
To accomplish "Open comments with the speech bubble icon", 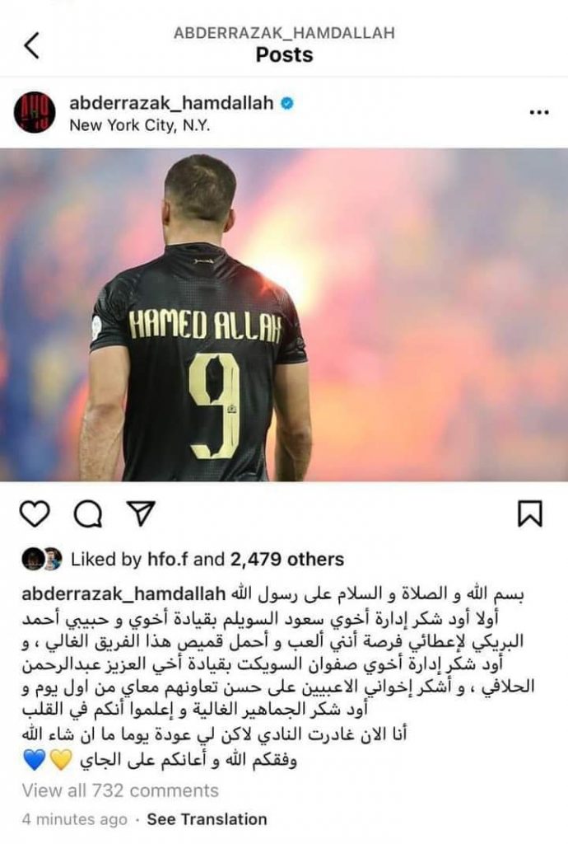I will [x=88, y=513].
